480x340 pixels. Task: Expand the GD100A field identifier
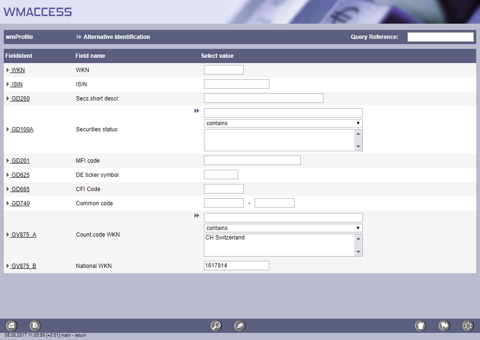21,129
